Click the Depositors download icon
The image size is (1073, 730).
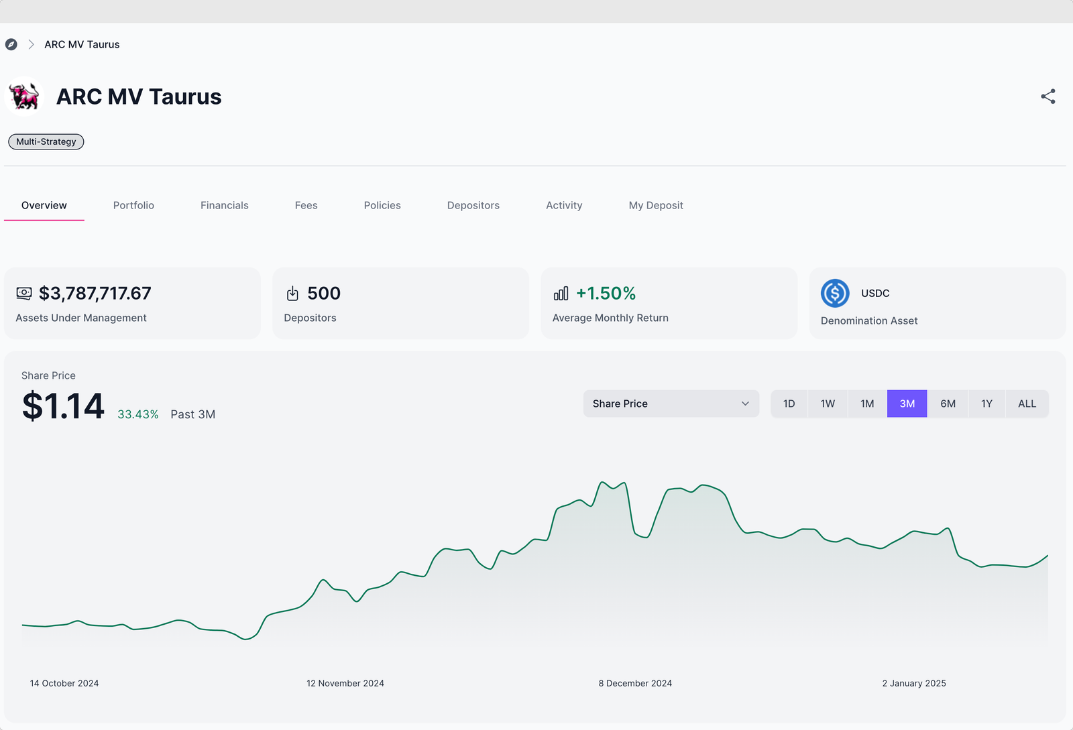[x=292, y=294]
